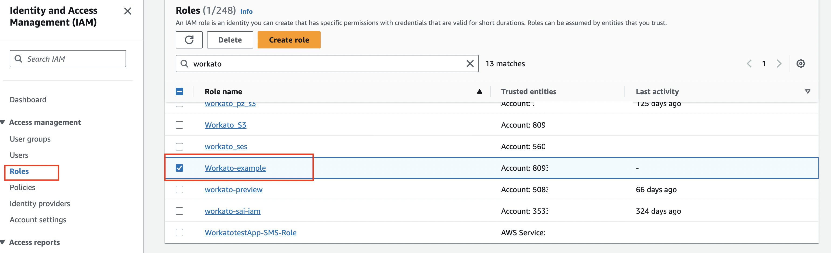The image size is (831, 253).
Task: Go to next page of roles
Action: [779, 64]
